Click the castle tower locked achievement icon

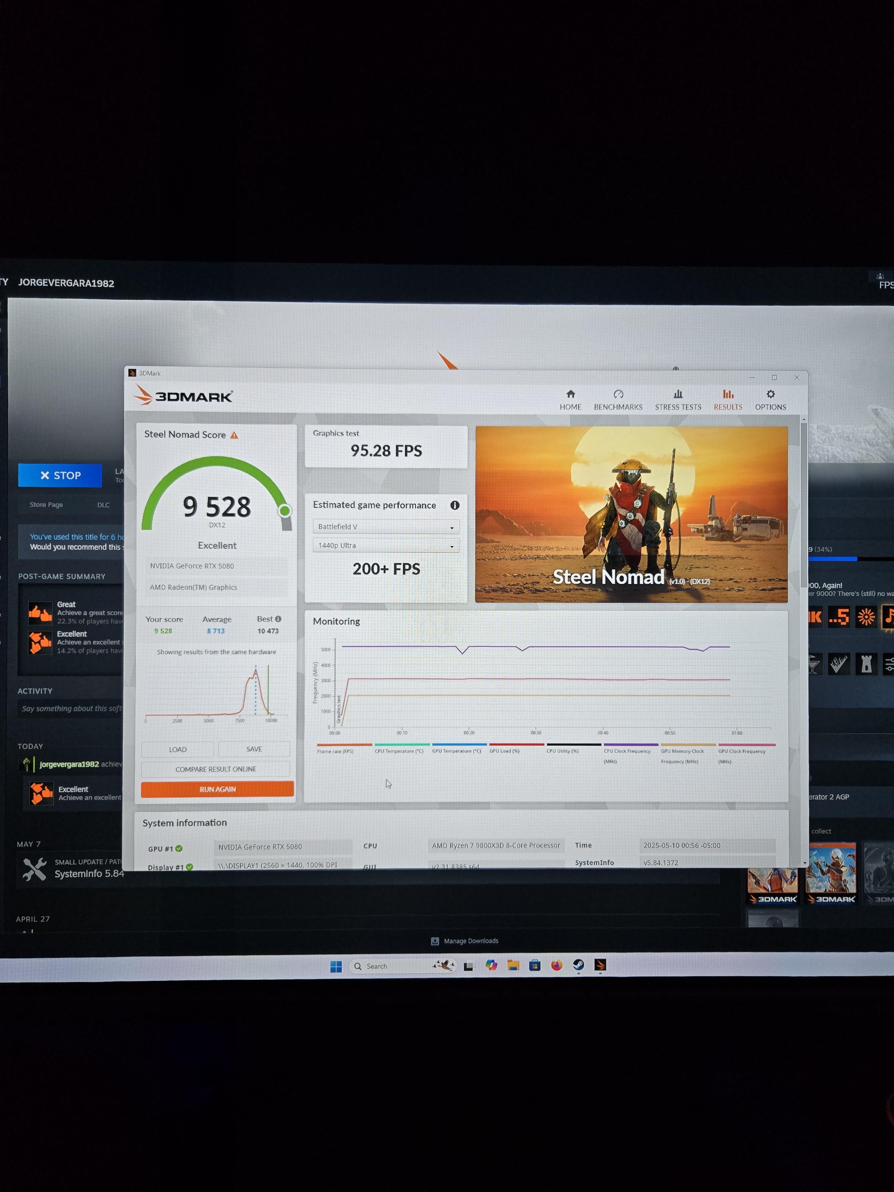[866, 664]
